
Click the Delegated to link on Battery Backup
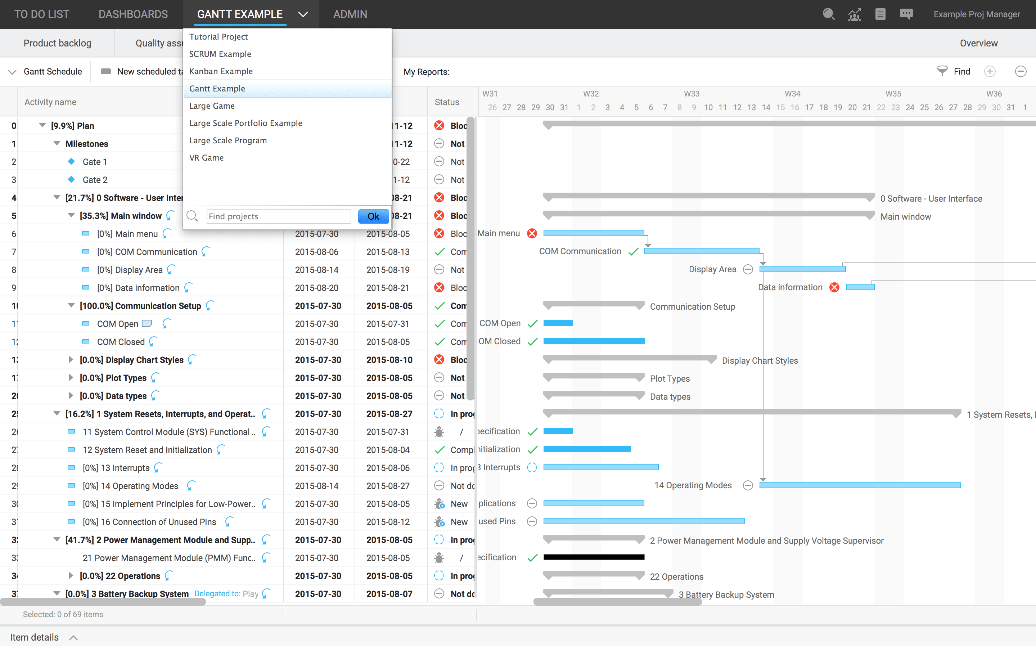(x=217, y=593)
